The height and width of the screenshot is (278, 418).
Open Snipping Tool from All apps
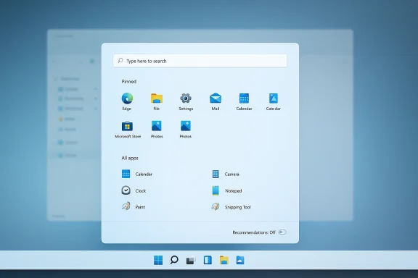pyautogui.click(x=231, y=207)
